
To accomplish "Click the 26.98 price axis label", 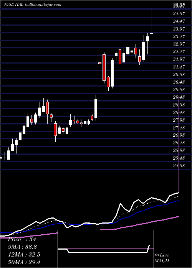I will (x=179, y=135).
